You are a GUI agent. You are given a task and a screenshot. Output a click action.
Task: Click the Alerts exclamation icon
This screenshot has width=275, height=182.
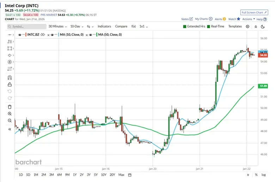[224, 19]
